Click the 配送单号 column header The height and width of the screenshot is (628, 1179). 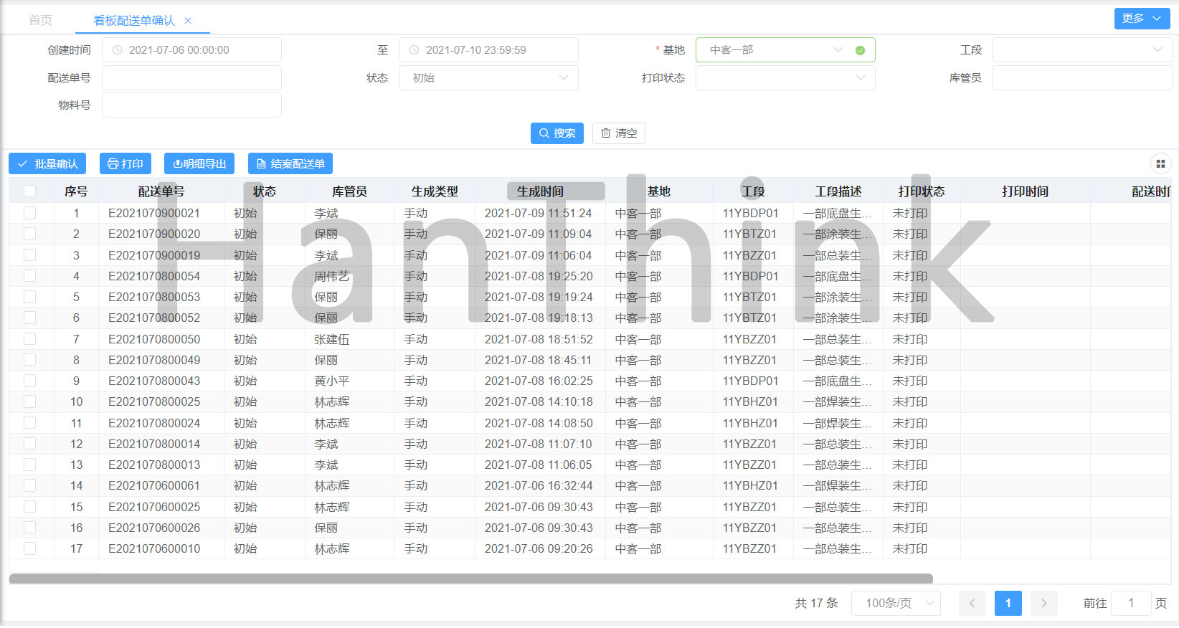pos(161,191)
